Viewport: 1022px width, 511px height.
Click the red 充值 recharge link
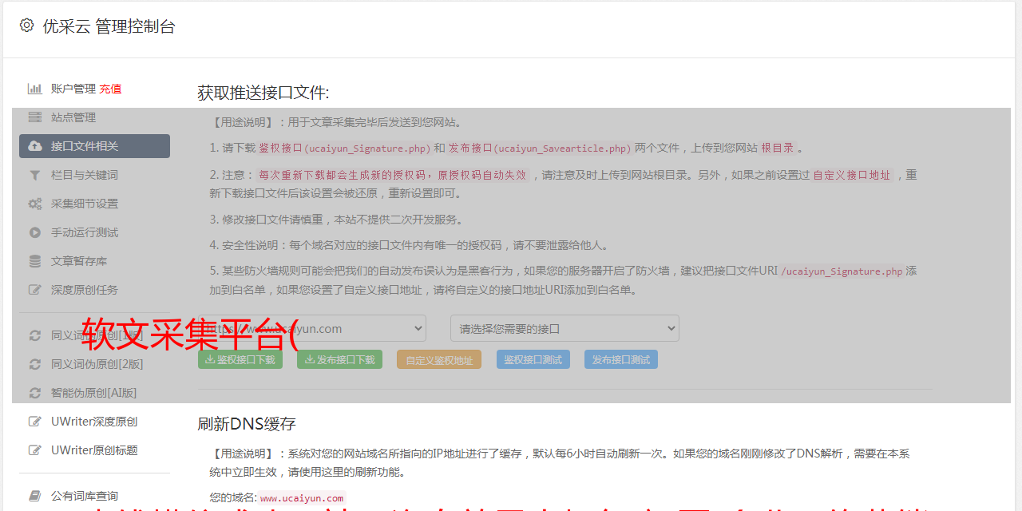click(110, 89)
